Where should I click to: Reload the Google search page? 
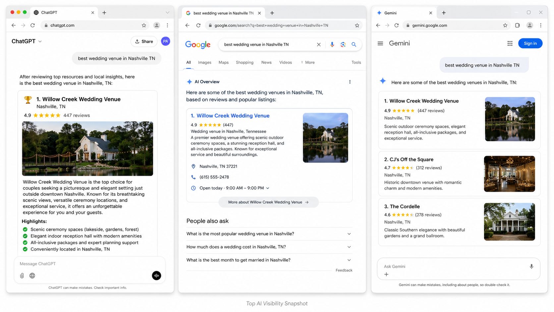pos(198,25)
